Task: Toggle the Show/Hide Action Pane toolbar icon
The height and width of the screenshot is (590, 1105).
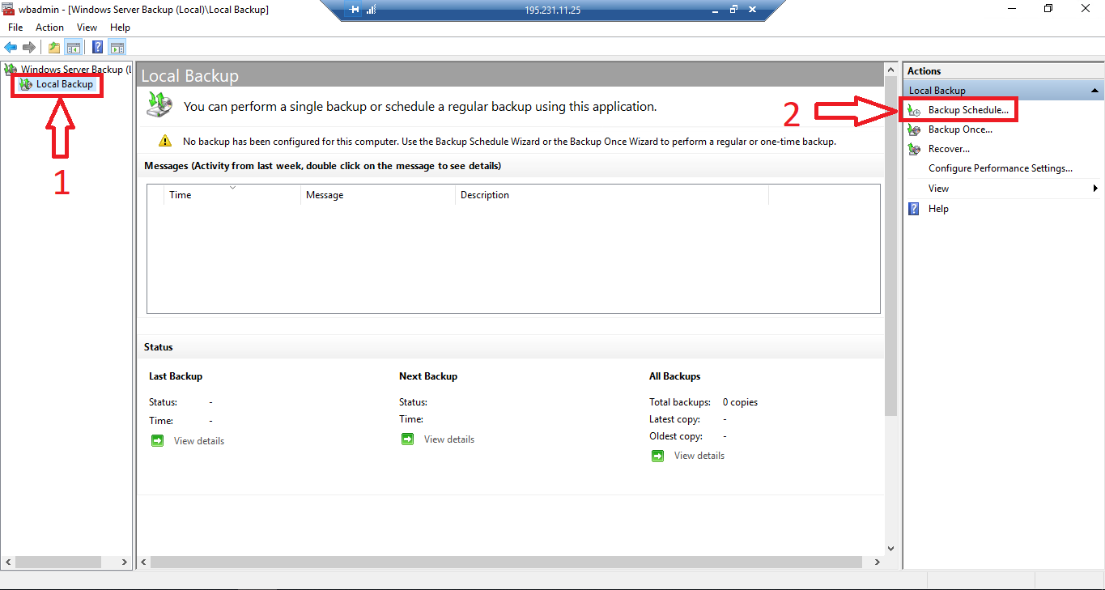Action: click(117, 46)
